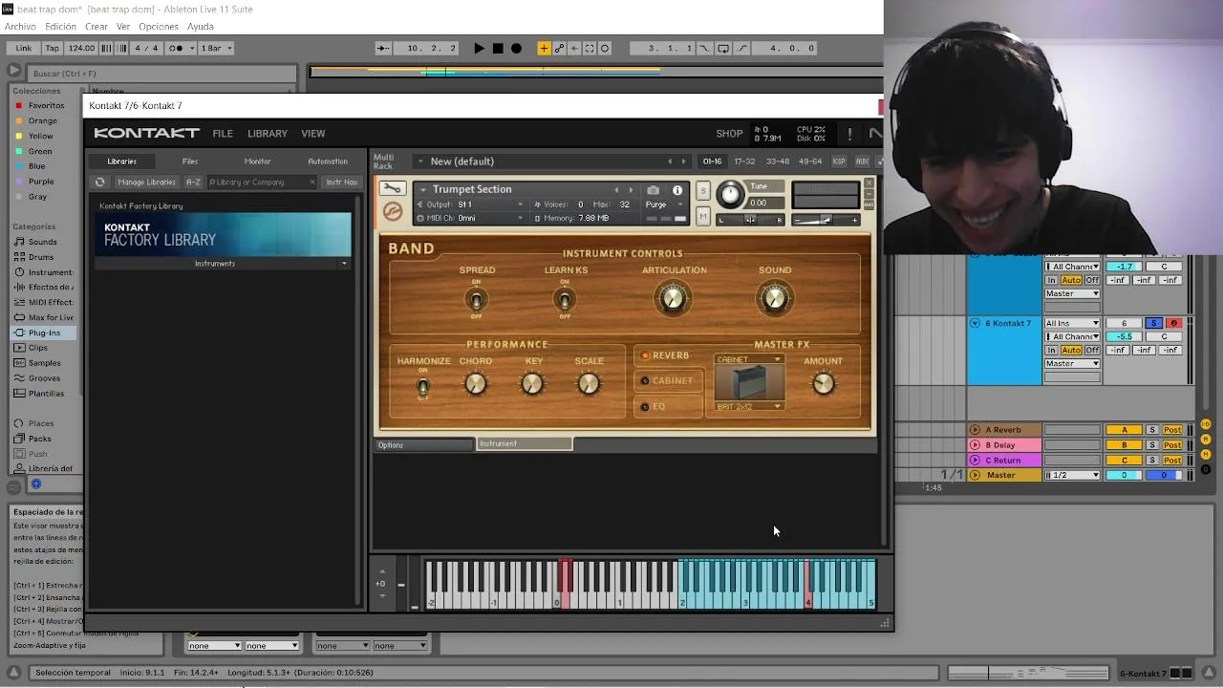The height and width of the screenshot is (688, 1223).
Task: Switch to Kontakt Monitor tab
Action: point(257,161)
